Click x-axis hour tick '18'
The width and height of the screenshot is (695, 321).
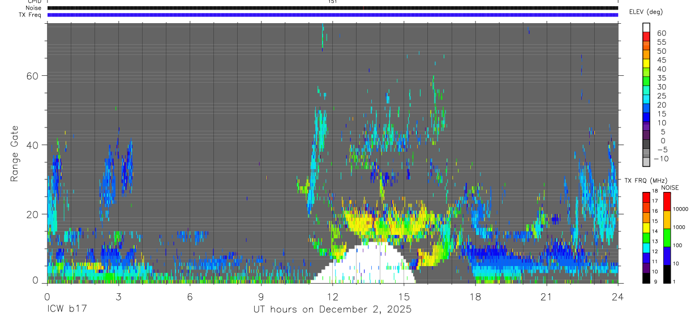pos(475,297)
